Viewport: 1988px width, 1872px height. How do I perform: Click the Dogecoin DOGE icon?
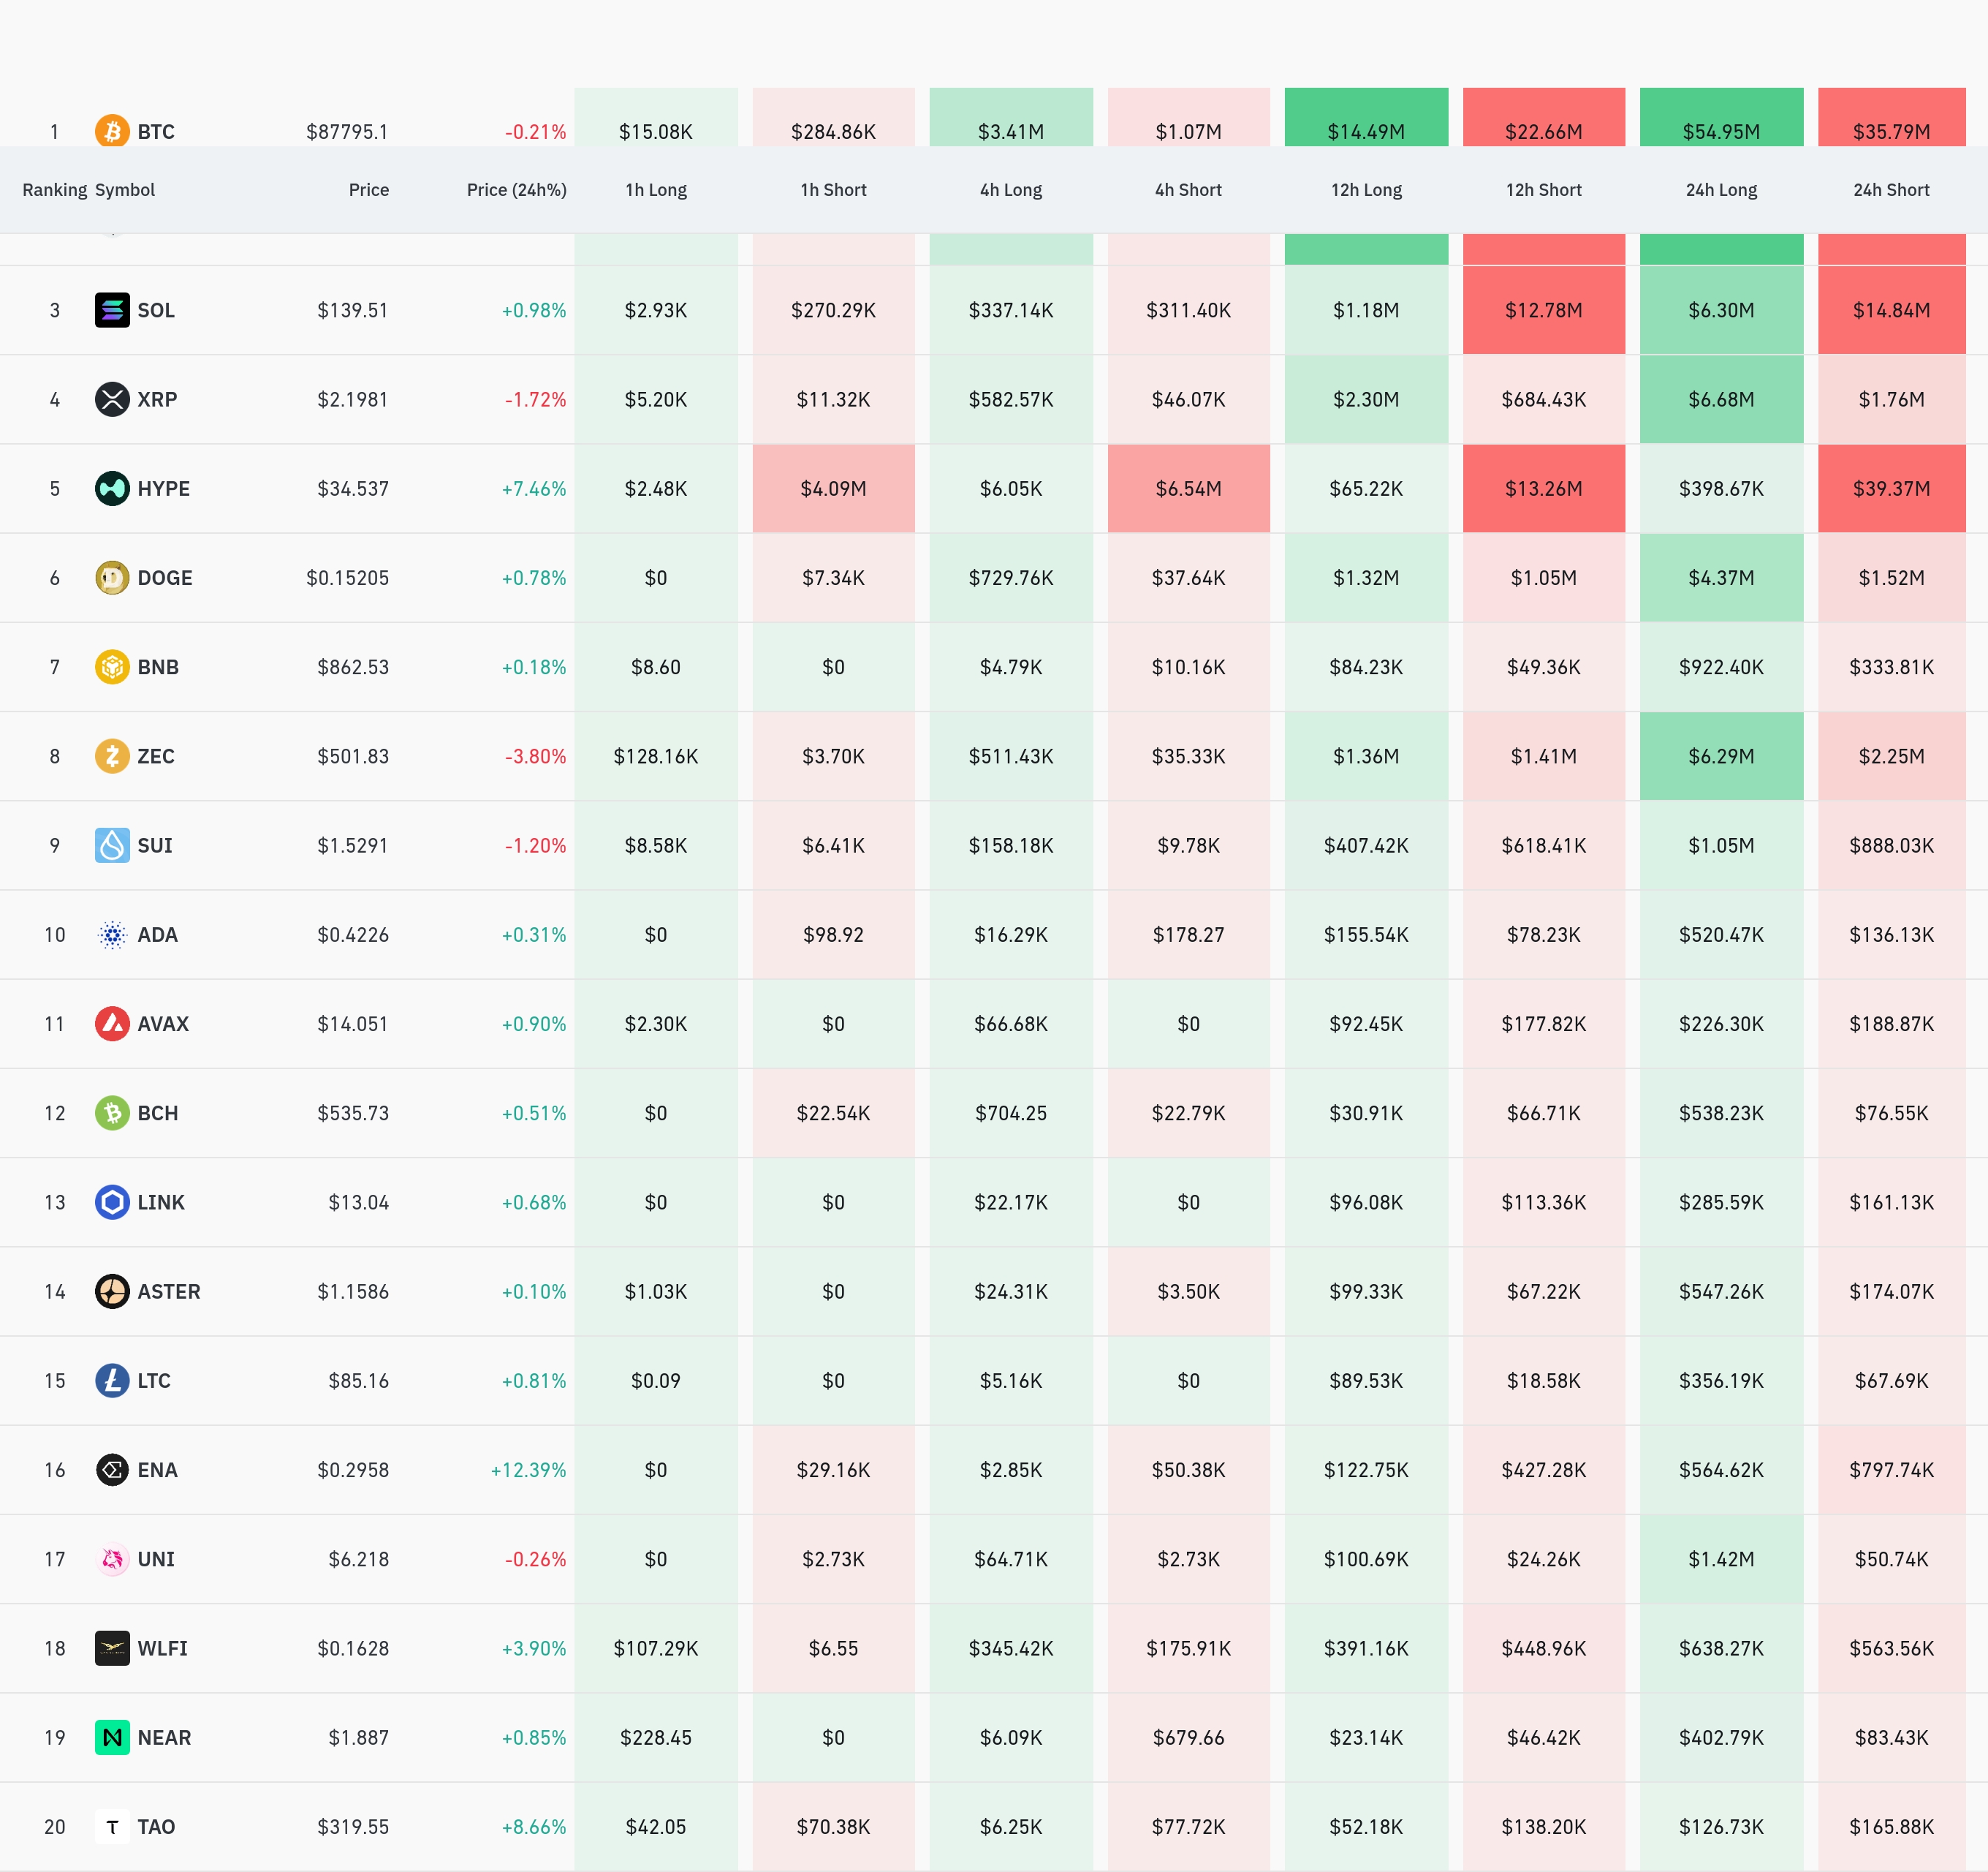click(112, 577)
